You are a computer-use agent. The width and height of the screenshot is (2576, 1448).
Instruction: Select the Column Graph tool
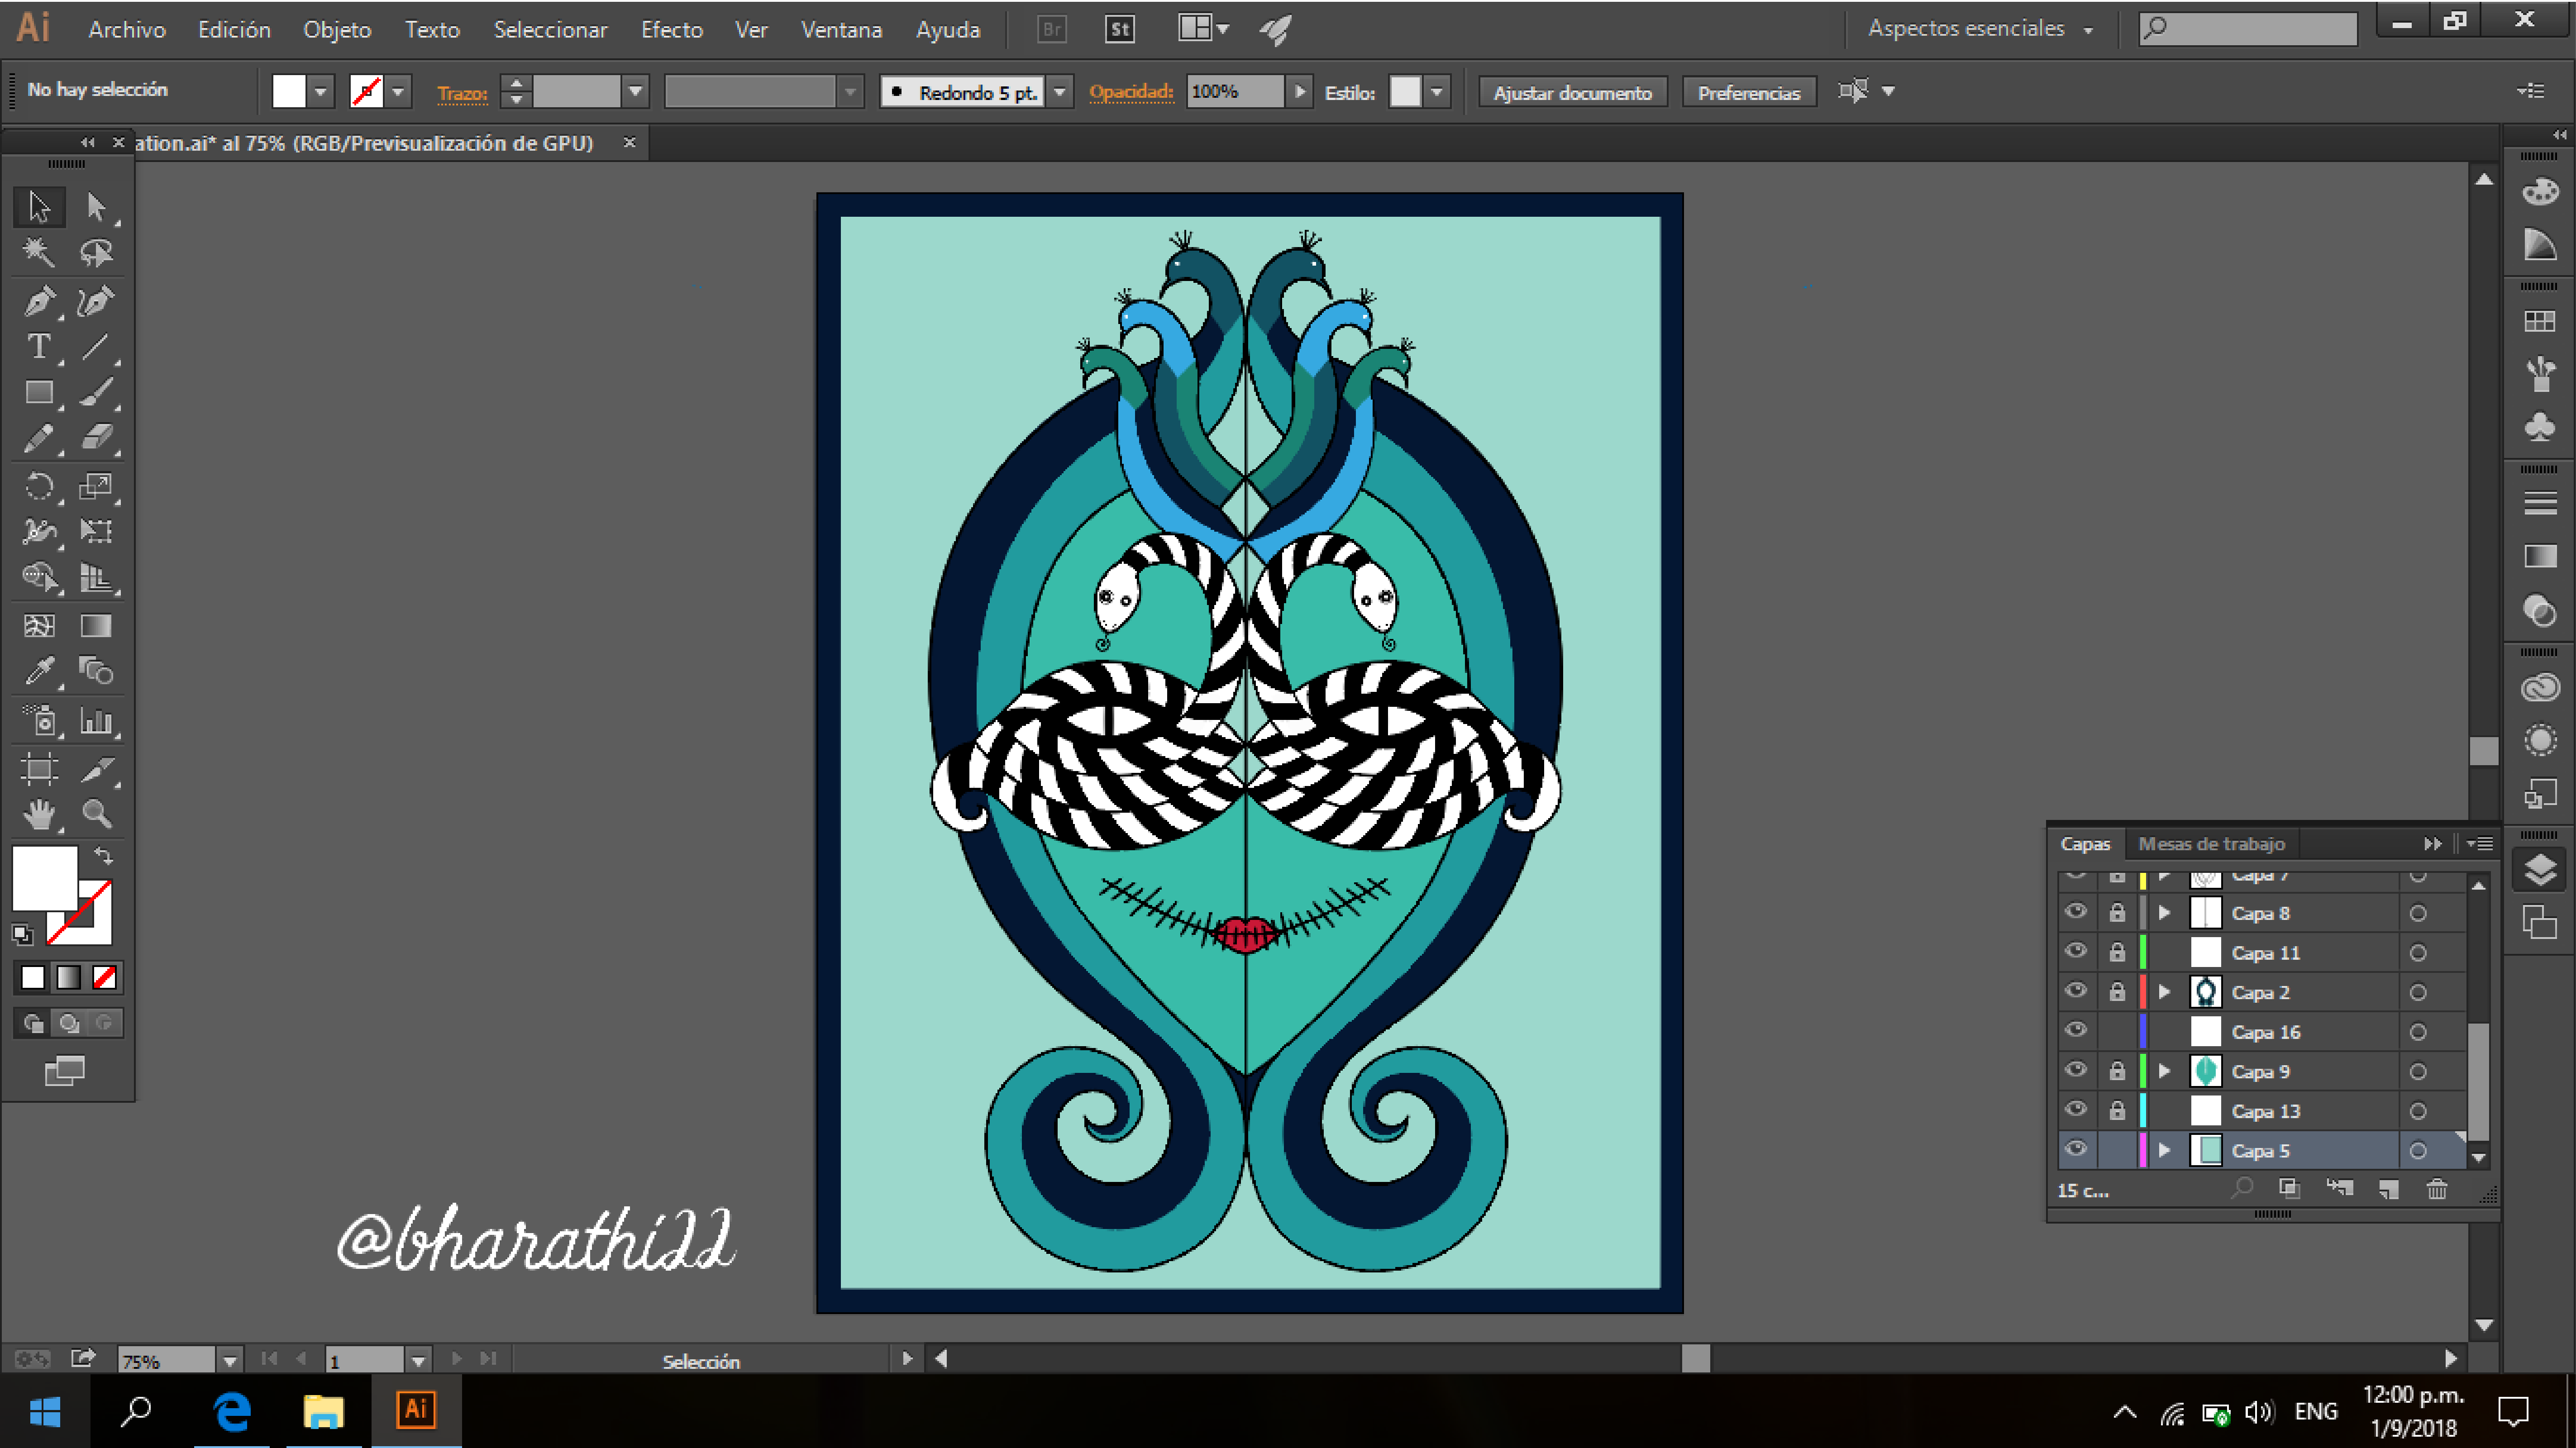tap(96, 721)
